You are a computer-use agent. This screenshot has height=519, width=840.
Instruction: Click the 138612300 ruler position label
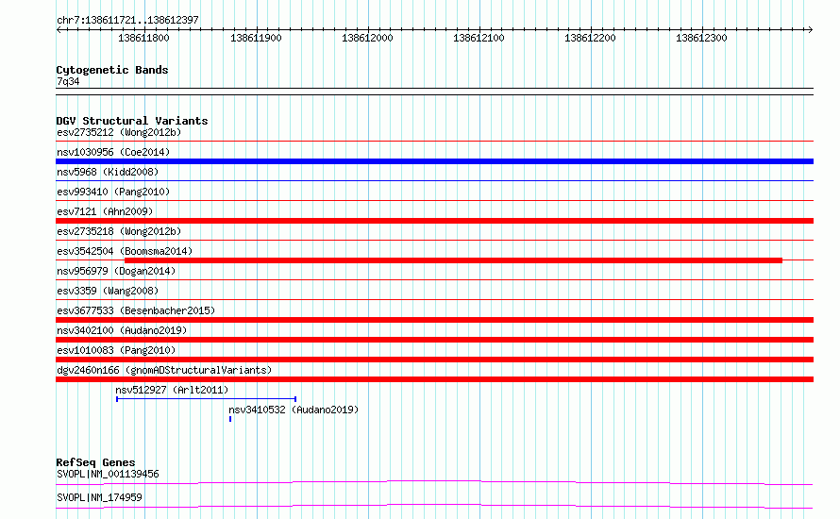[701, 38]
